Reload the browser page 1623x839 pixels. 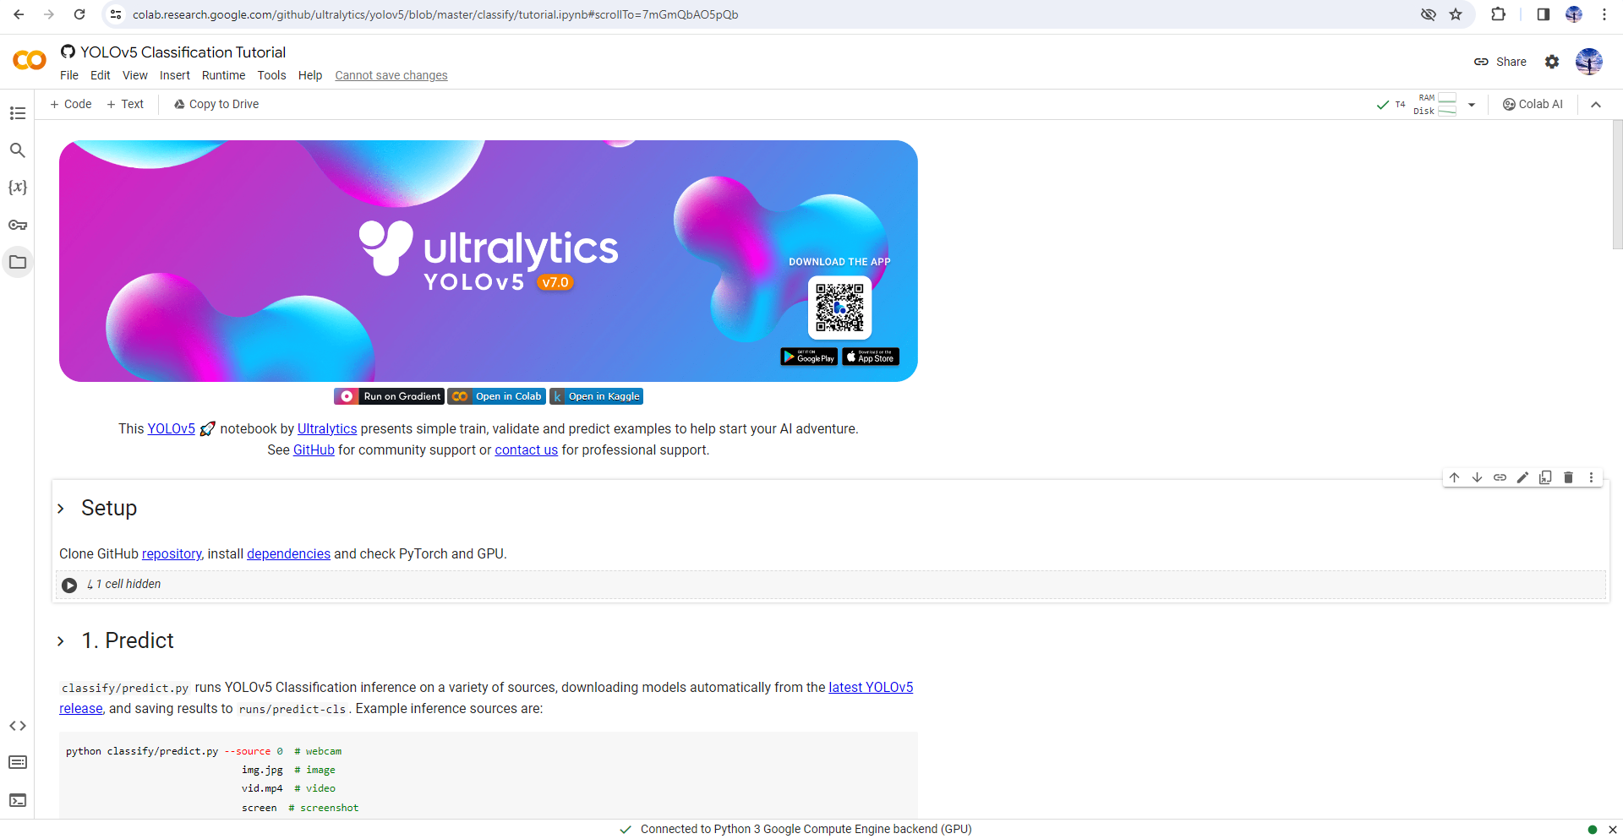[79, 14]
